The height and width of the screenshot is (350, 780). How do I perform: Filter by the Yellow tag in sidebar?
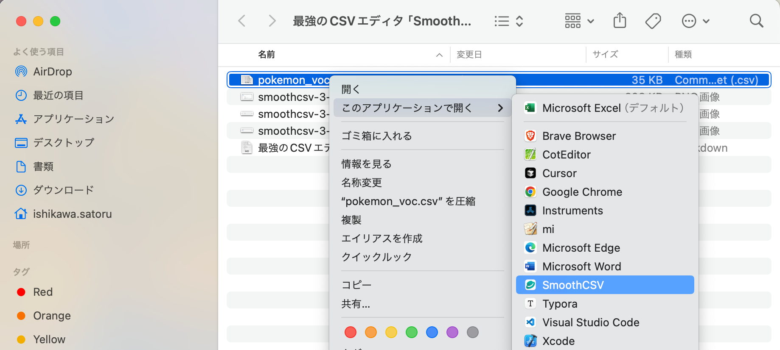pos(41,339)
